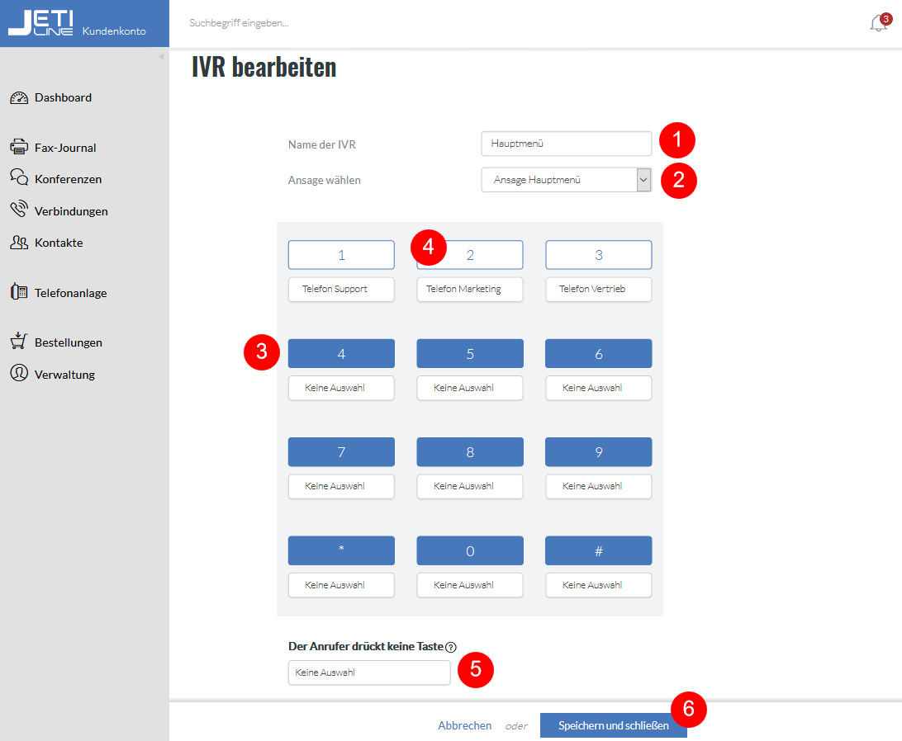
Task: Open Telefonanlage desk phone icon
Action: click(x=19, y=292)
